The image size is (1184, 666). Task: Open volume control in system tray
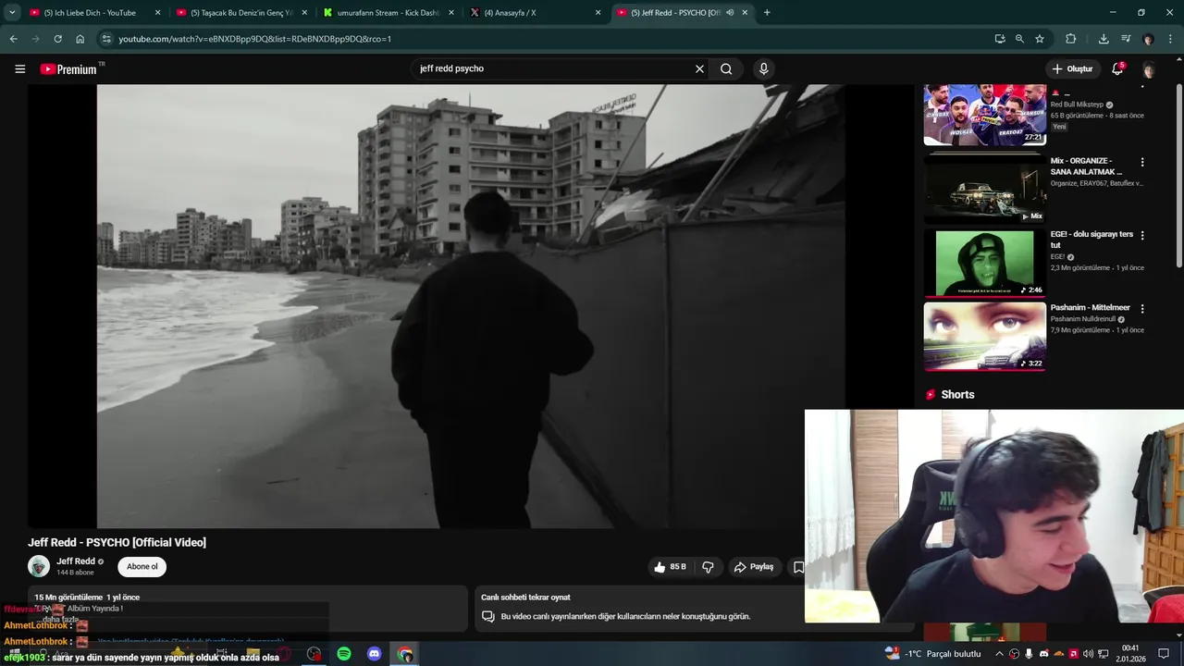(x=1088, y=654)
